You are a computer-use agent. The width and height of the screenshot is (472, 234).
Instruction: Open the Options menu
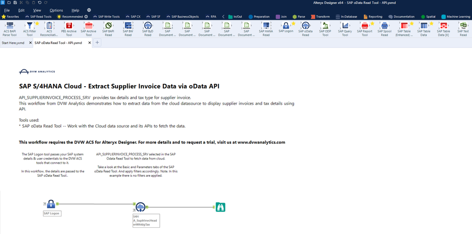pos(56,10)
